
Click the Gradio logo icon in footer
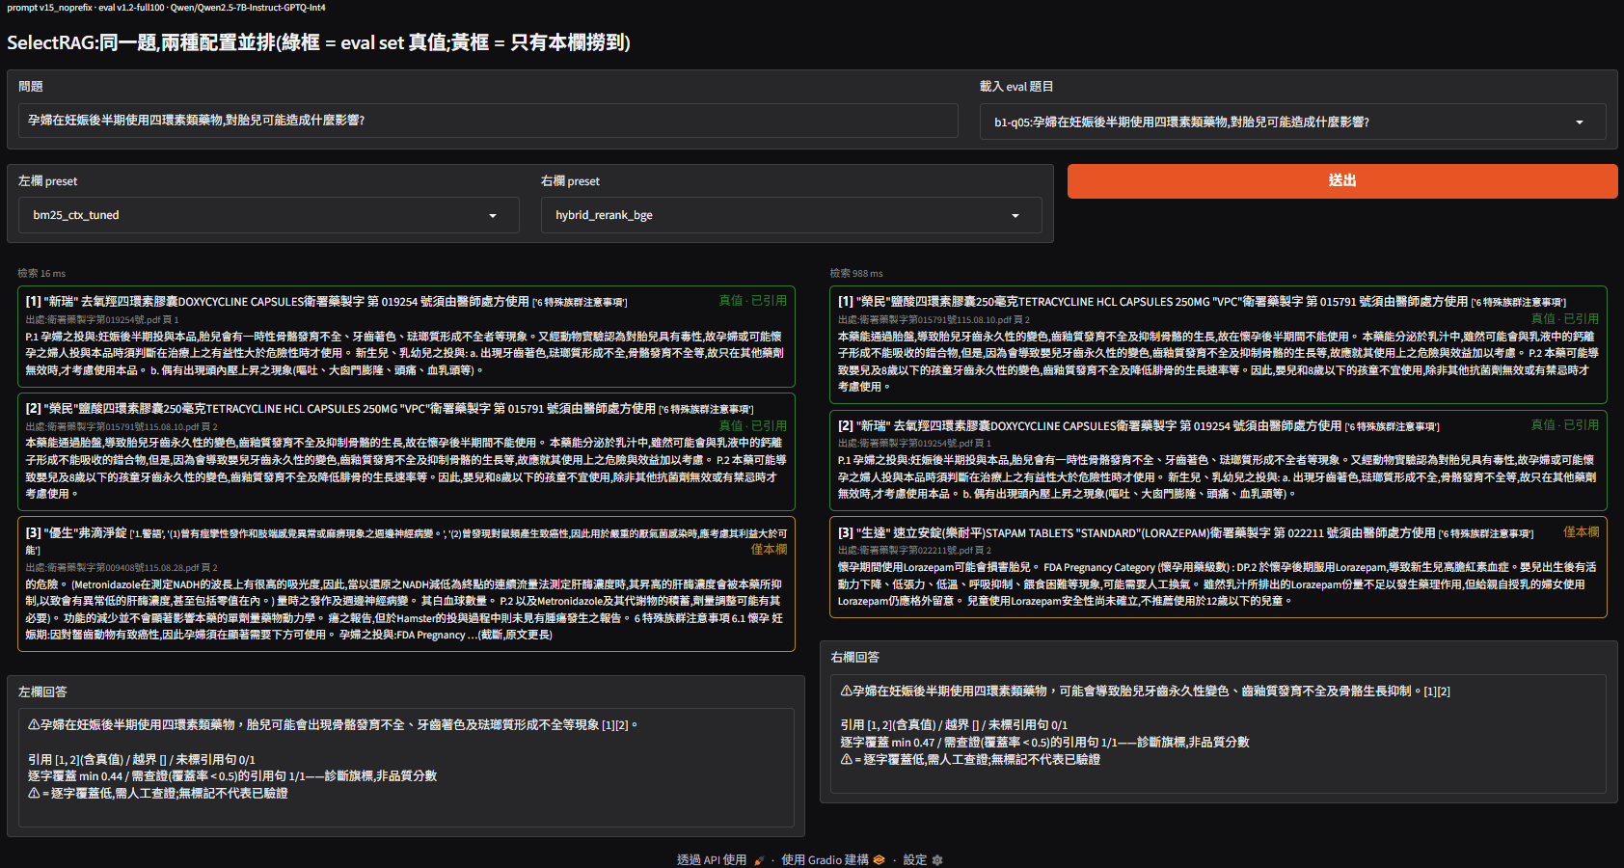click(x=879, y=860)
